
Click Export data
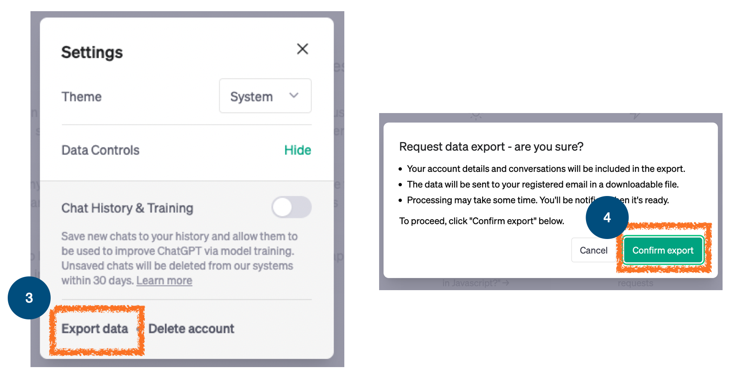(95, 328)
